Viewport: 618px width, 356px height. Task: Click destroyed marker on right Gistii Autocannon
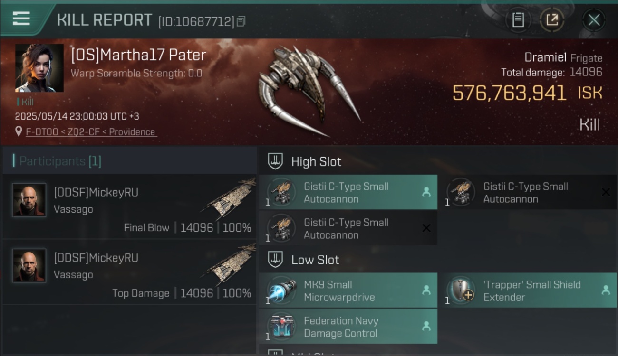pyautogui.click(x=606, y=192)
